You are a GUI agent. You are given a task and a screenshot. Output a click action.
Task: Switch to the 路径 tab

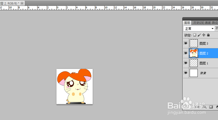coord(214,23)
